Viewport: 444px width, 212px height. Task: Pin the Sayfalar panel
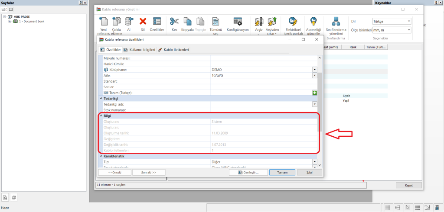pos(81,3)
